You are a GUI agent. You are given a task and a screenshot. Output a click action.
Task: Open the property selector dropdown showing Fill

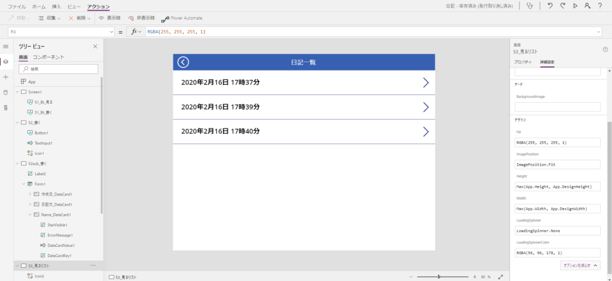pos(61,32)
